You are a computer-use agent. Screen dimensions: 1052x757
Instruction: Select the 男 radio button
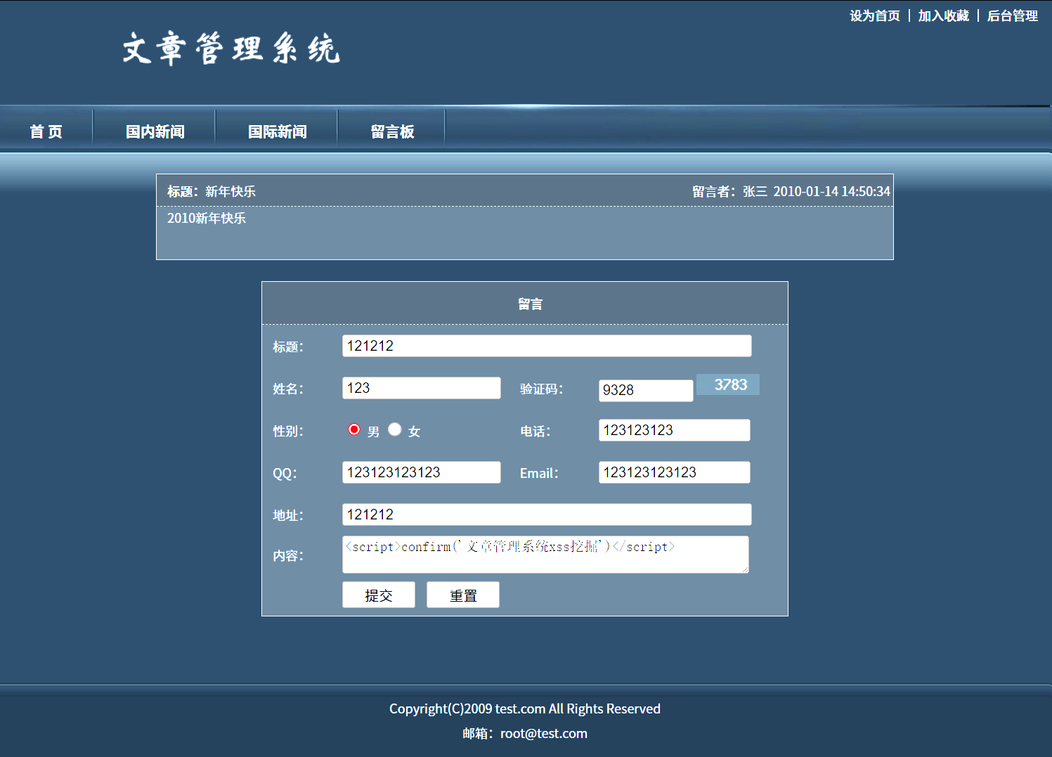pyautogui.click(x=354, y=429)
